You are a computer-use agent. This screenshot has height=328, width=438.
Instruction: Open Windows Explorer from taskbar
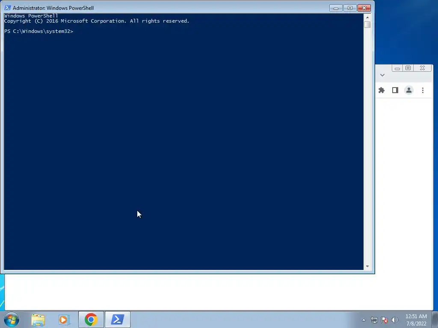(38, 319)
